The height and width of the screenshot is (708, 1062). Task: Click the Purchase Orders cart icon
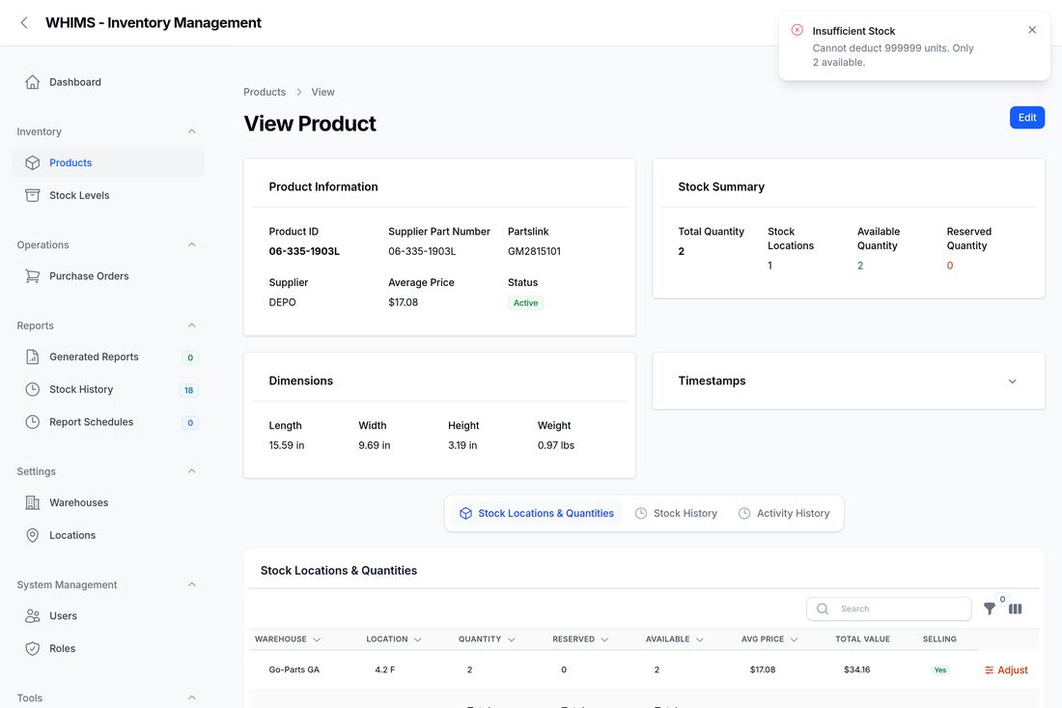coord(33,275)
